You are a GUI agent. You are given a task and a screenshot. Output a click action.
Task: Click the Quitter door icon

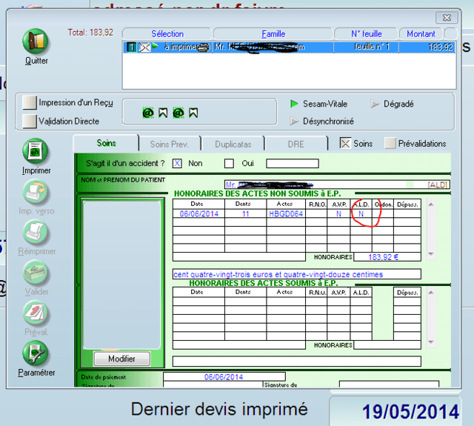click(36, 42)
